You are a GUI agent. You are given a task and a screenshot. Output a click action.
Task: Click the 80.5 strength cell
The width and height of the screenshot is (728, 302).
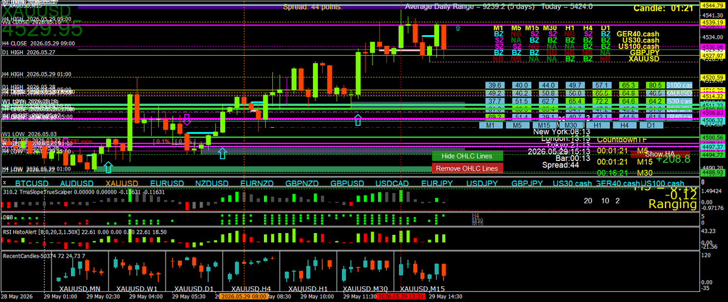[655, 86]
